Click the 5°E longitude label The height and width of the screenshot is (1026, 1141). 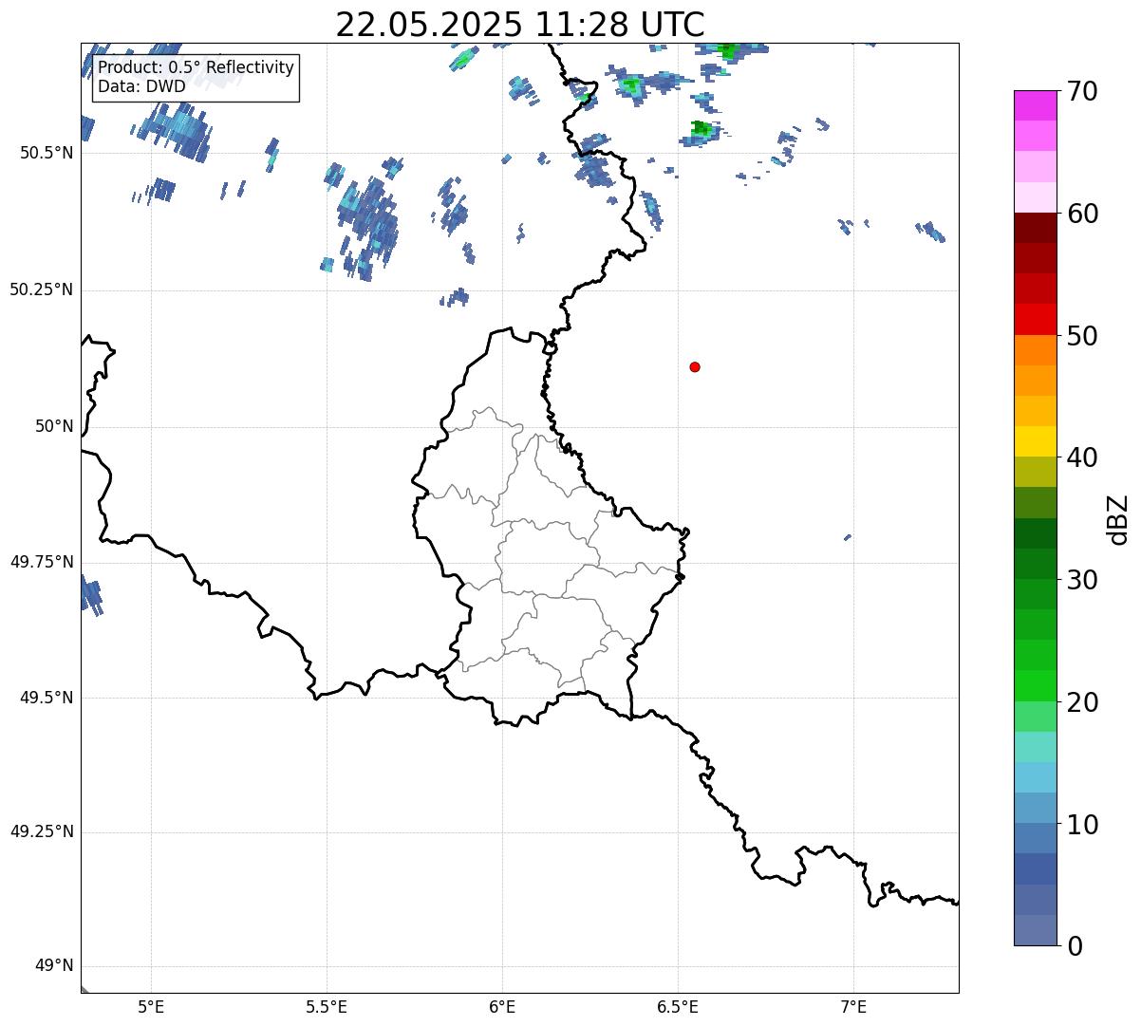(151, 1007)
